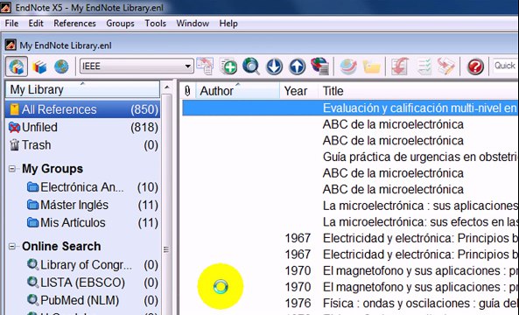Sort references by Year column header
The width and height of the screenshot is (519, 315).
click(x=299, y=91)
